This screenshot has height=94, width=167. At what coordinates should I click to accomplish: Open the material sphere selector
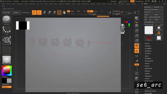point(7,60)
